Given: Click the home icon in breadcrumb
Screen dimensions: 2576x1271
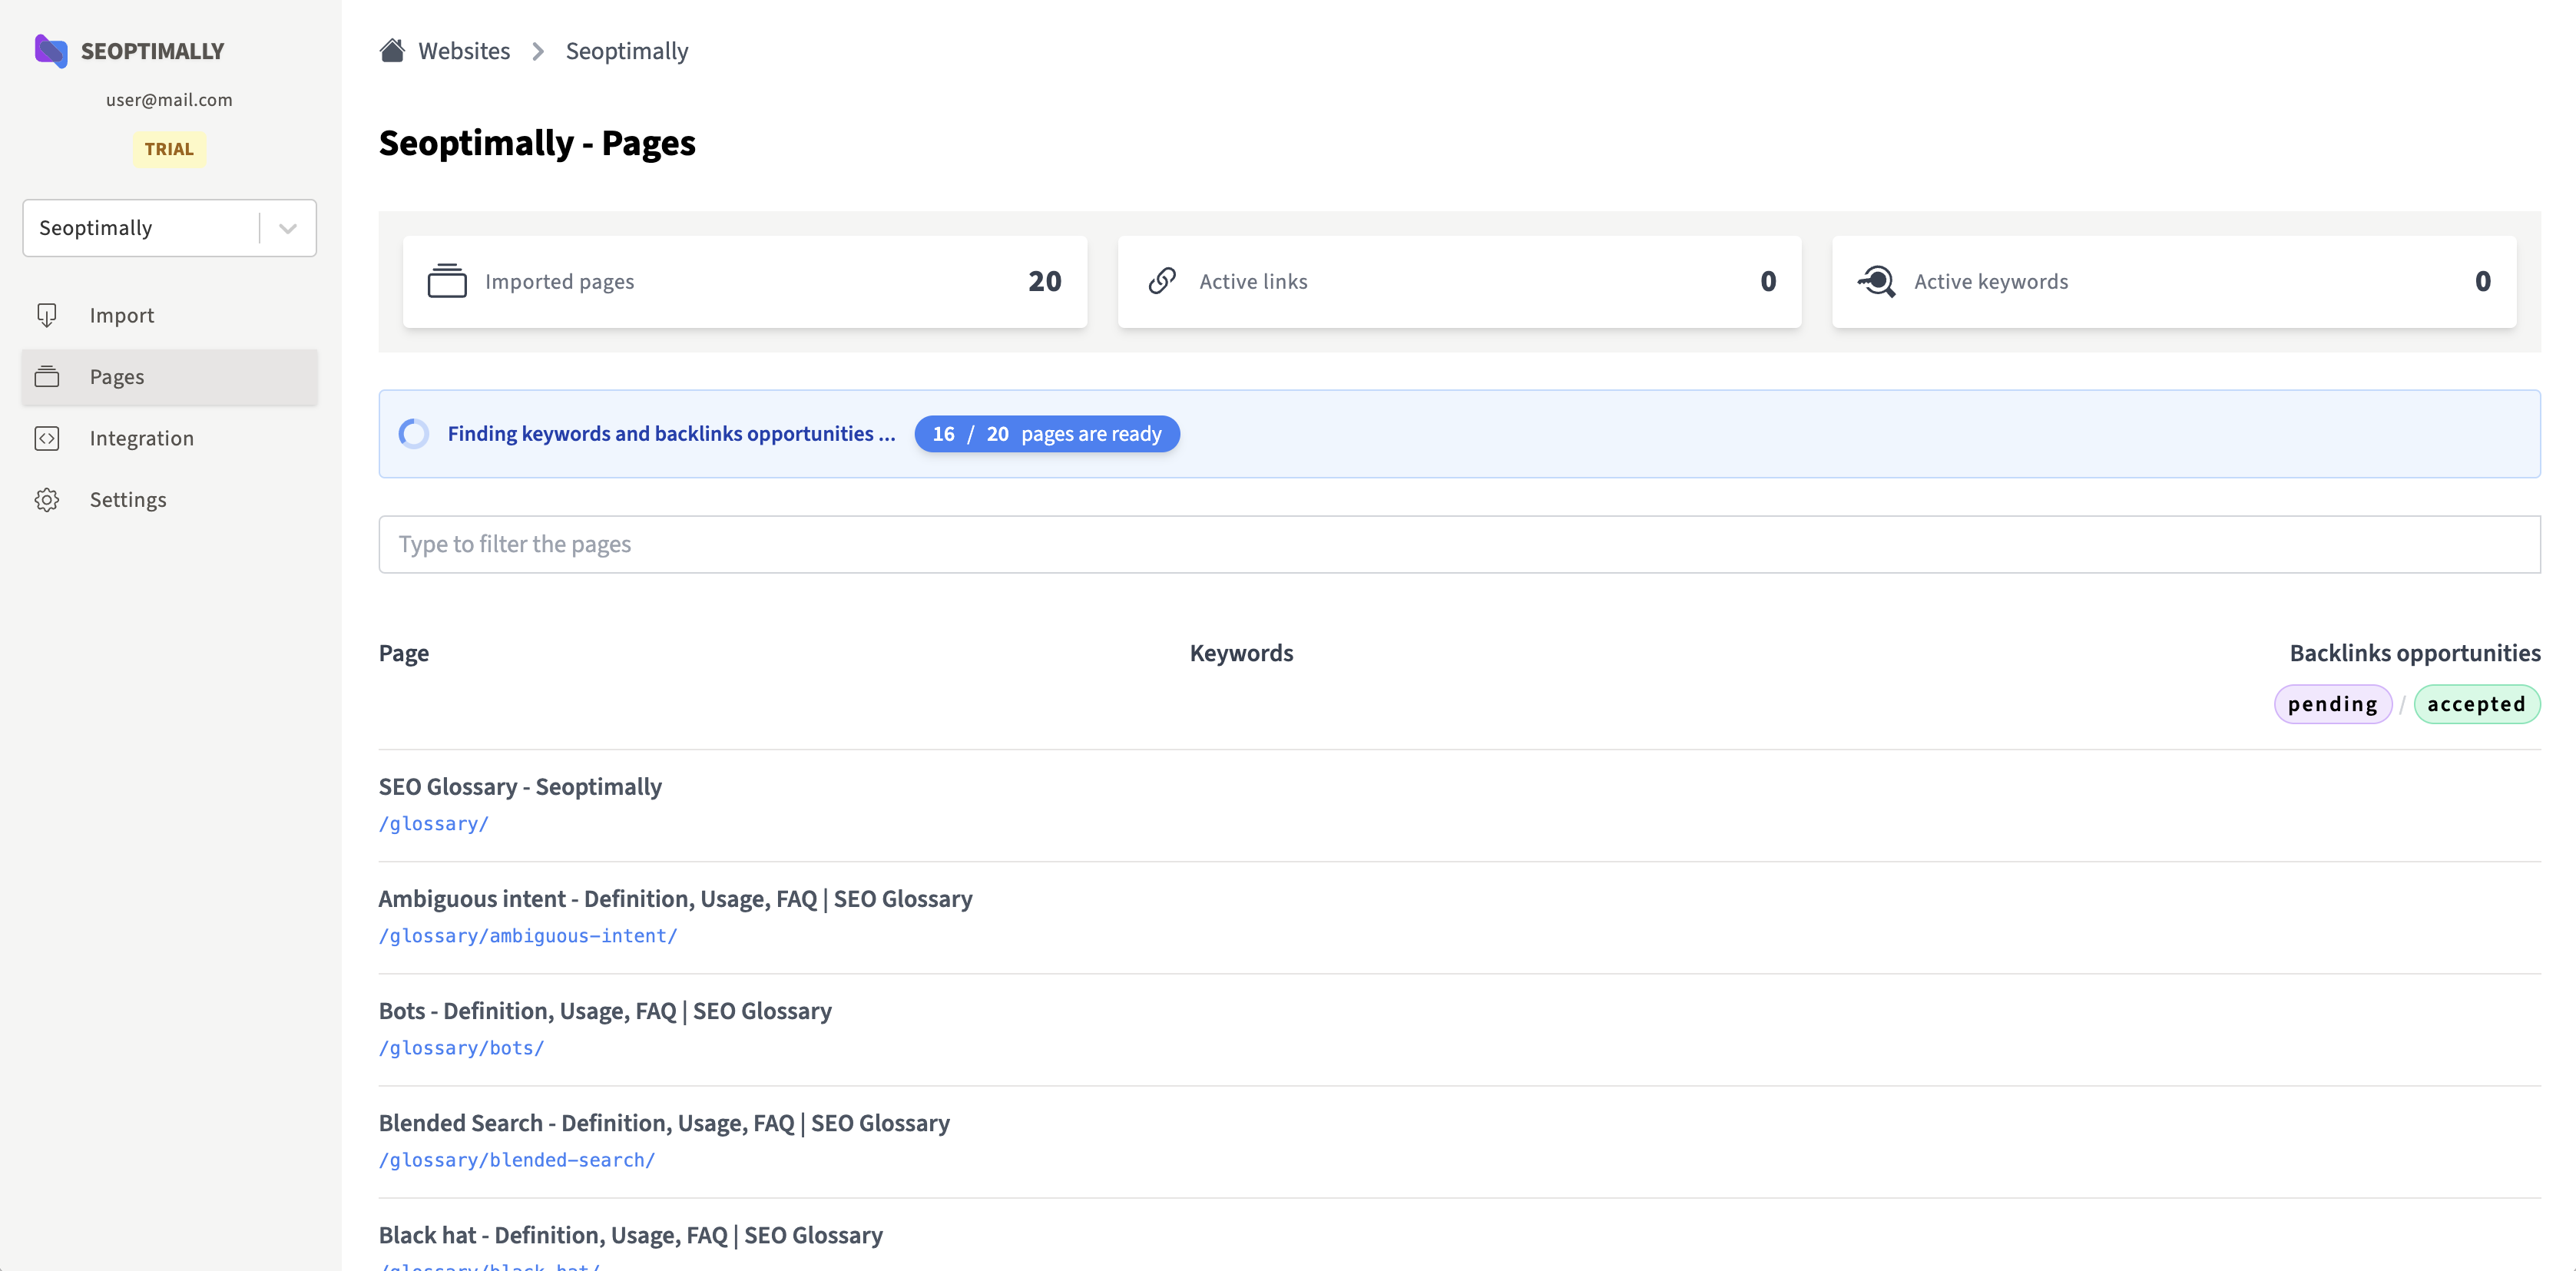Looking at the screenshot, I should 392,50.
